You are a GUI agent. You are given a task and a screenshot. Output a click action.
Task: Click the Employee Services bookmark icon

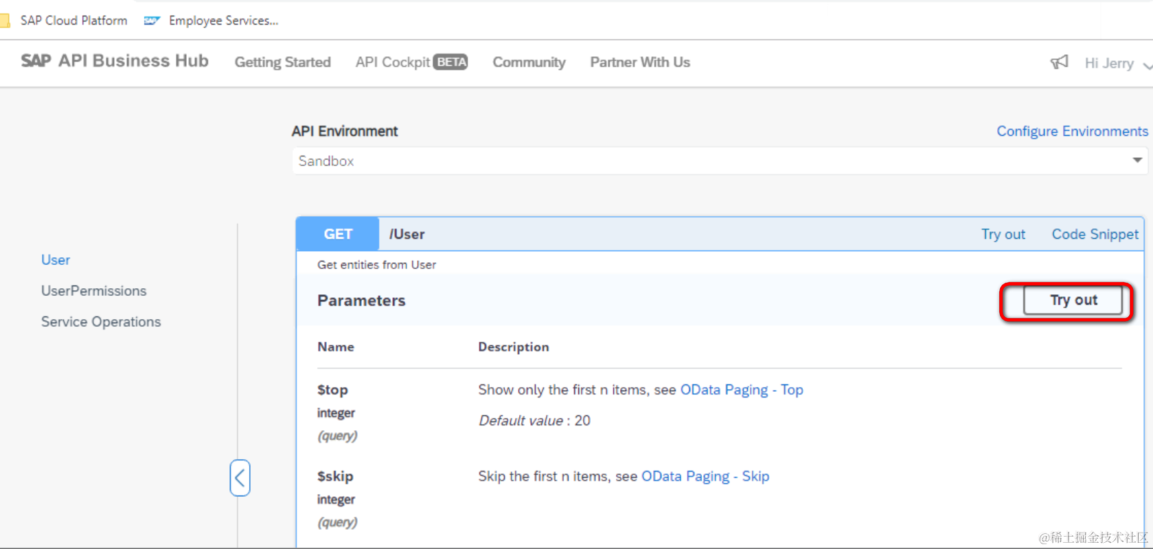[152, 21]
